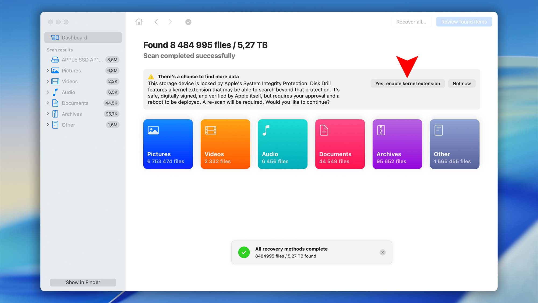The image size is (538, 303).
Task: Click the film icon on Videos card
Action: pos(211,130)
